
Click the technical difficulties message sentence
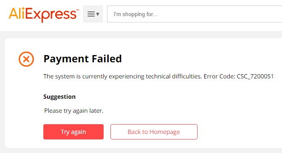point(122,76)
